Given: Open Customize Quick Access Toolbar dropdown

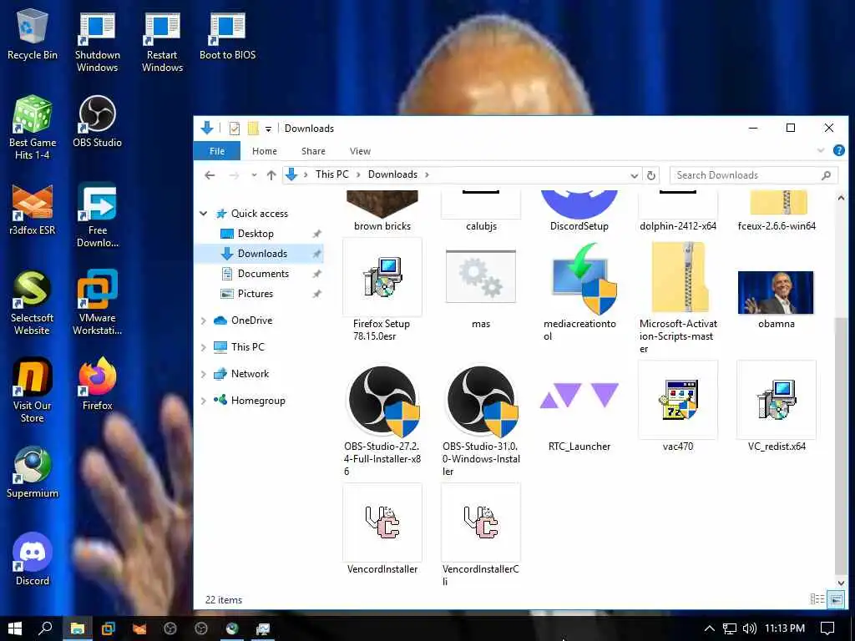Looking at the screenshot, I should coord(268,129).
